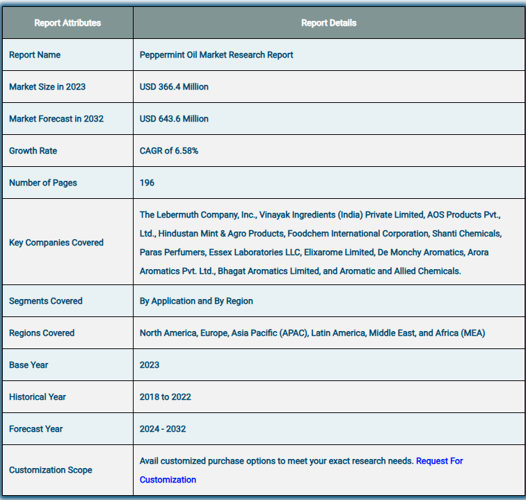The image size is (526, 500).
Task: Click the '2018 to 2022' value
Action: pos(165,397)
